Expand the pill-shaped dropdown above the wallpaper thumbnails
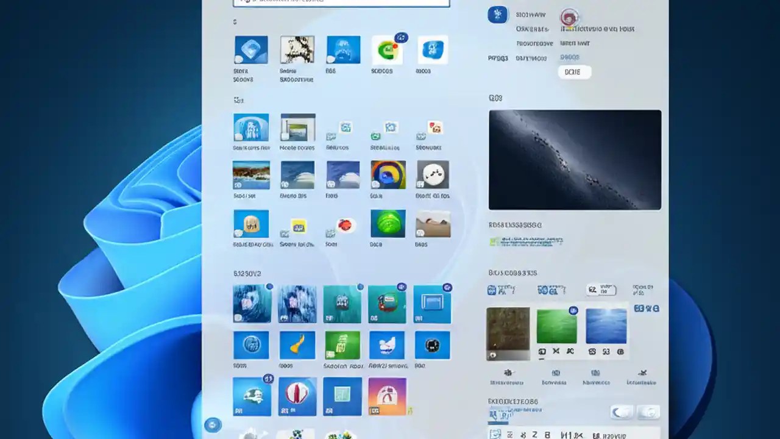This screenshot has width=780, height=439. tap(602, 290)
